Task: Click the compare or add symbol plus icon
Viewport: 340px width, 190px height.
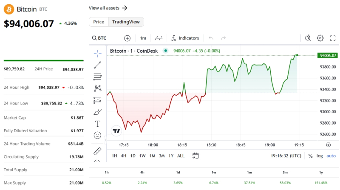Action: click(x=127, y=38)
